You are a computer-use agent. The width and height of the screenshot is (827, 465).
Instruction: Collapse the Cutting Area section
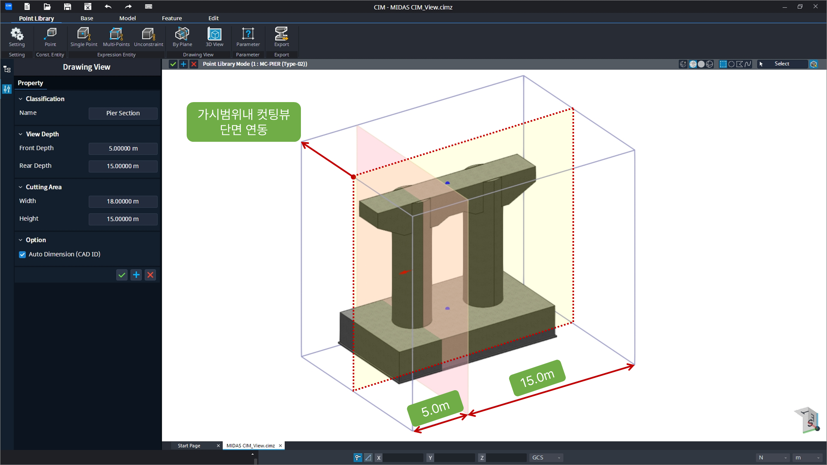coord(20,187)
